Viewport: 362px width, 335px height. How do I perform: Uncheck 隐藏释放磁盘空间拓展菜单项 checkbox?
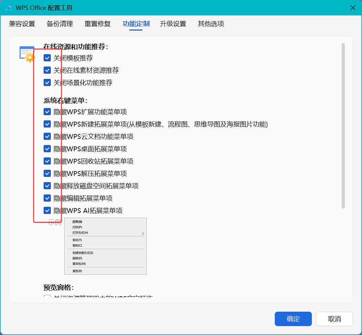tap(47, 186)
